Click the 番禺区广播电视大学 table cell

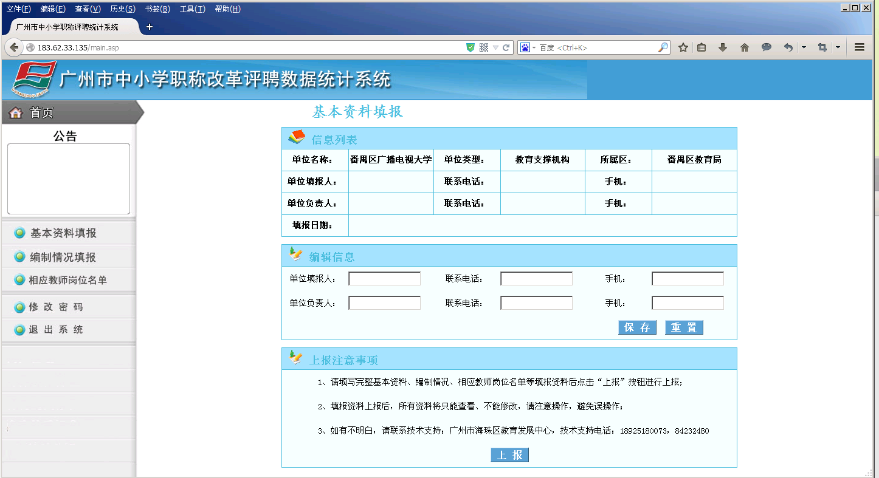pos(391,160)
